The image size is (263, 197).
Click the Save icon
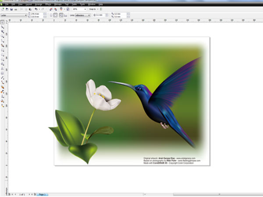pos(11,9)
